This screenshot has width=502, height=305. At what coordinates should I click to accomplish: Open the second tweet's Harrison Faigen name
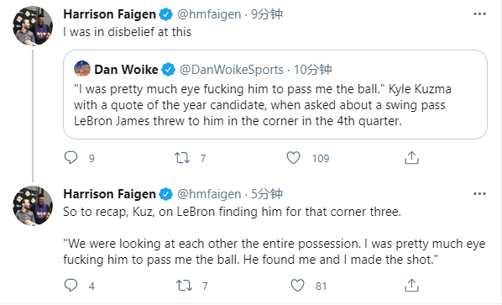tap(109, 194)
